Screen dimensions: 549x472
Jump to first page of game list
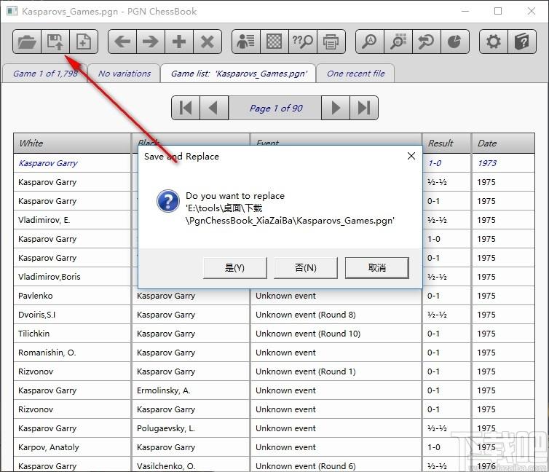tap(186, 108)
